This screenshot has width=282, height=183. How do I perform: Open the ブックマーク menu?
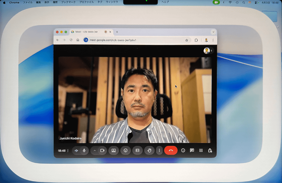point(68,2)
